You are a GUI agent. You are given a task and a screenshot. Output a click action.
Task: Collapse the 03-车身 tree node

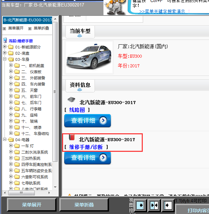(x=5, y=59)
